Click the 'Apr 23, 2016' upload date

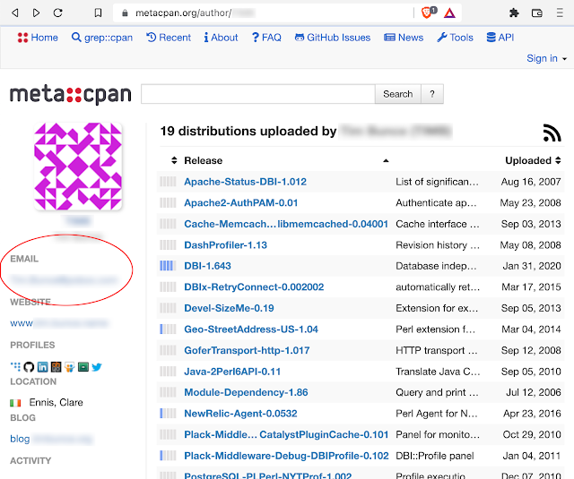coord(532,414)
